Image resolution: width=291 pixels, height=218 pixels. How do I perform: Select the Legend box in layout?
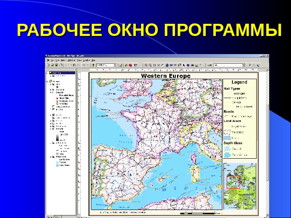[x=239, y=119]
